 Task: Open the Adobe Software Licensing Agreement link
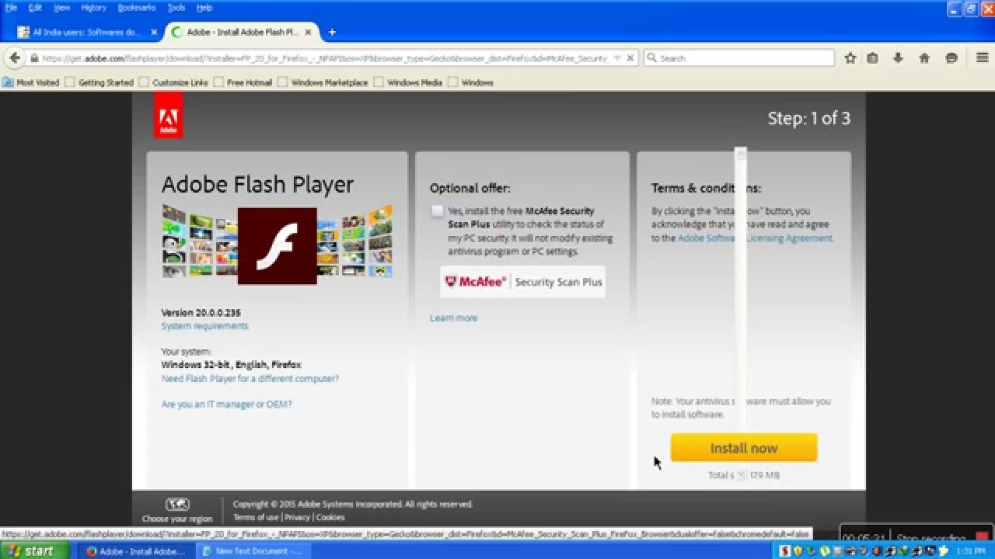click(x=755, y=238)
